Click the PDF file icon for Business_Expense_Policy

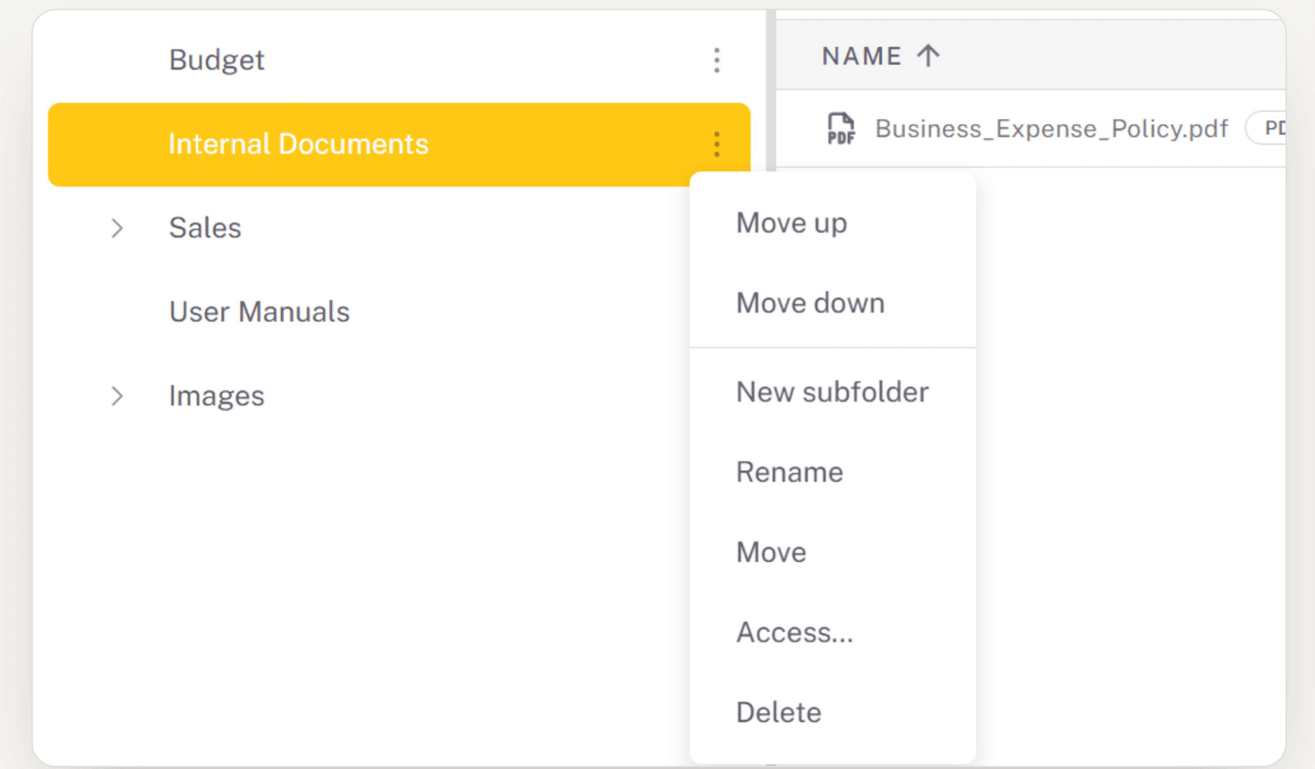coord(841,129)
